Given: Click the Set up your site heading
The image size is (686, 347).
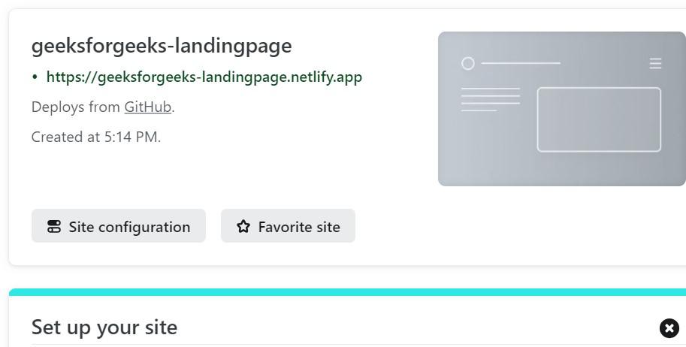Looking at the screenshot, I should (x=104, y=327).
